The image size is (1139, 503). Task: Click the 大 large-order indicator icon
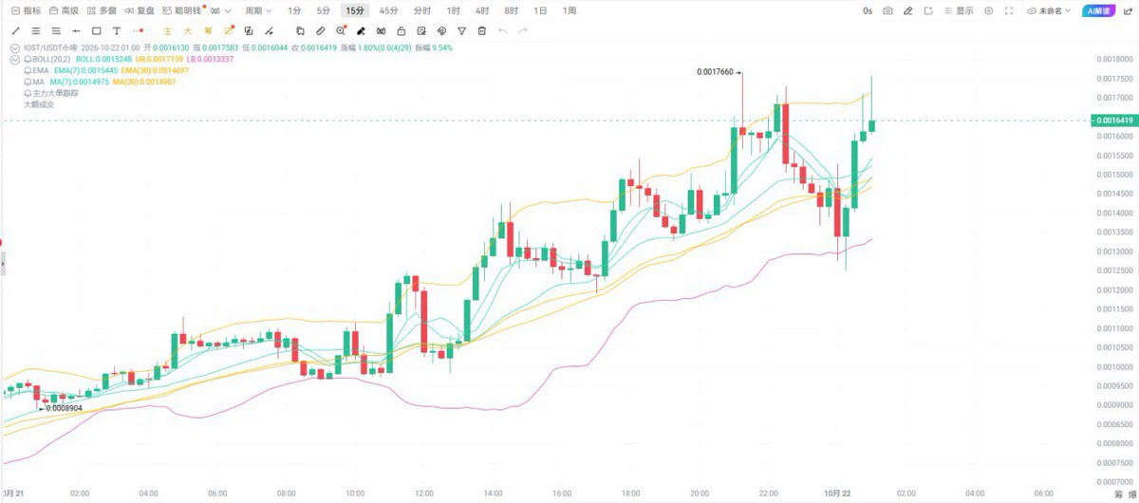pos(187,31)
